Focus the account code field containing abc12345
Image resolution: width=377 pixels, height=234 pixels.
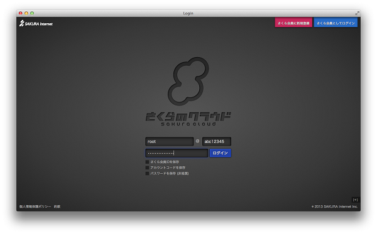pos(217,142)
